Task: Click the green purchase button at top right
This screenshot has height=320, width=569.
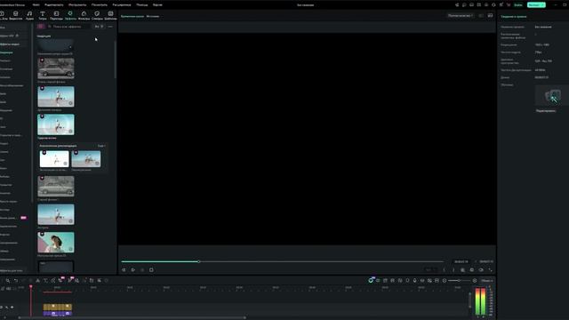Action: (536, 4)
